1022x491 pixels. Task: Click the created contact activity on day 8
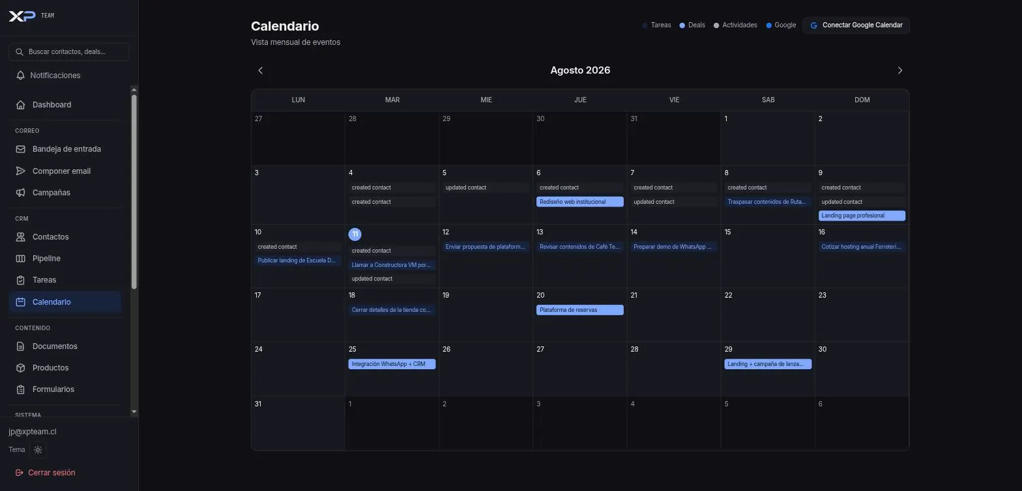(768, 188)
